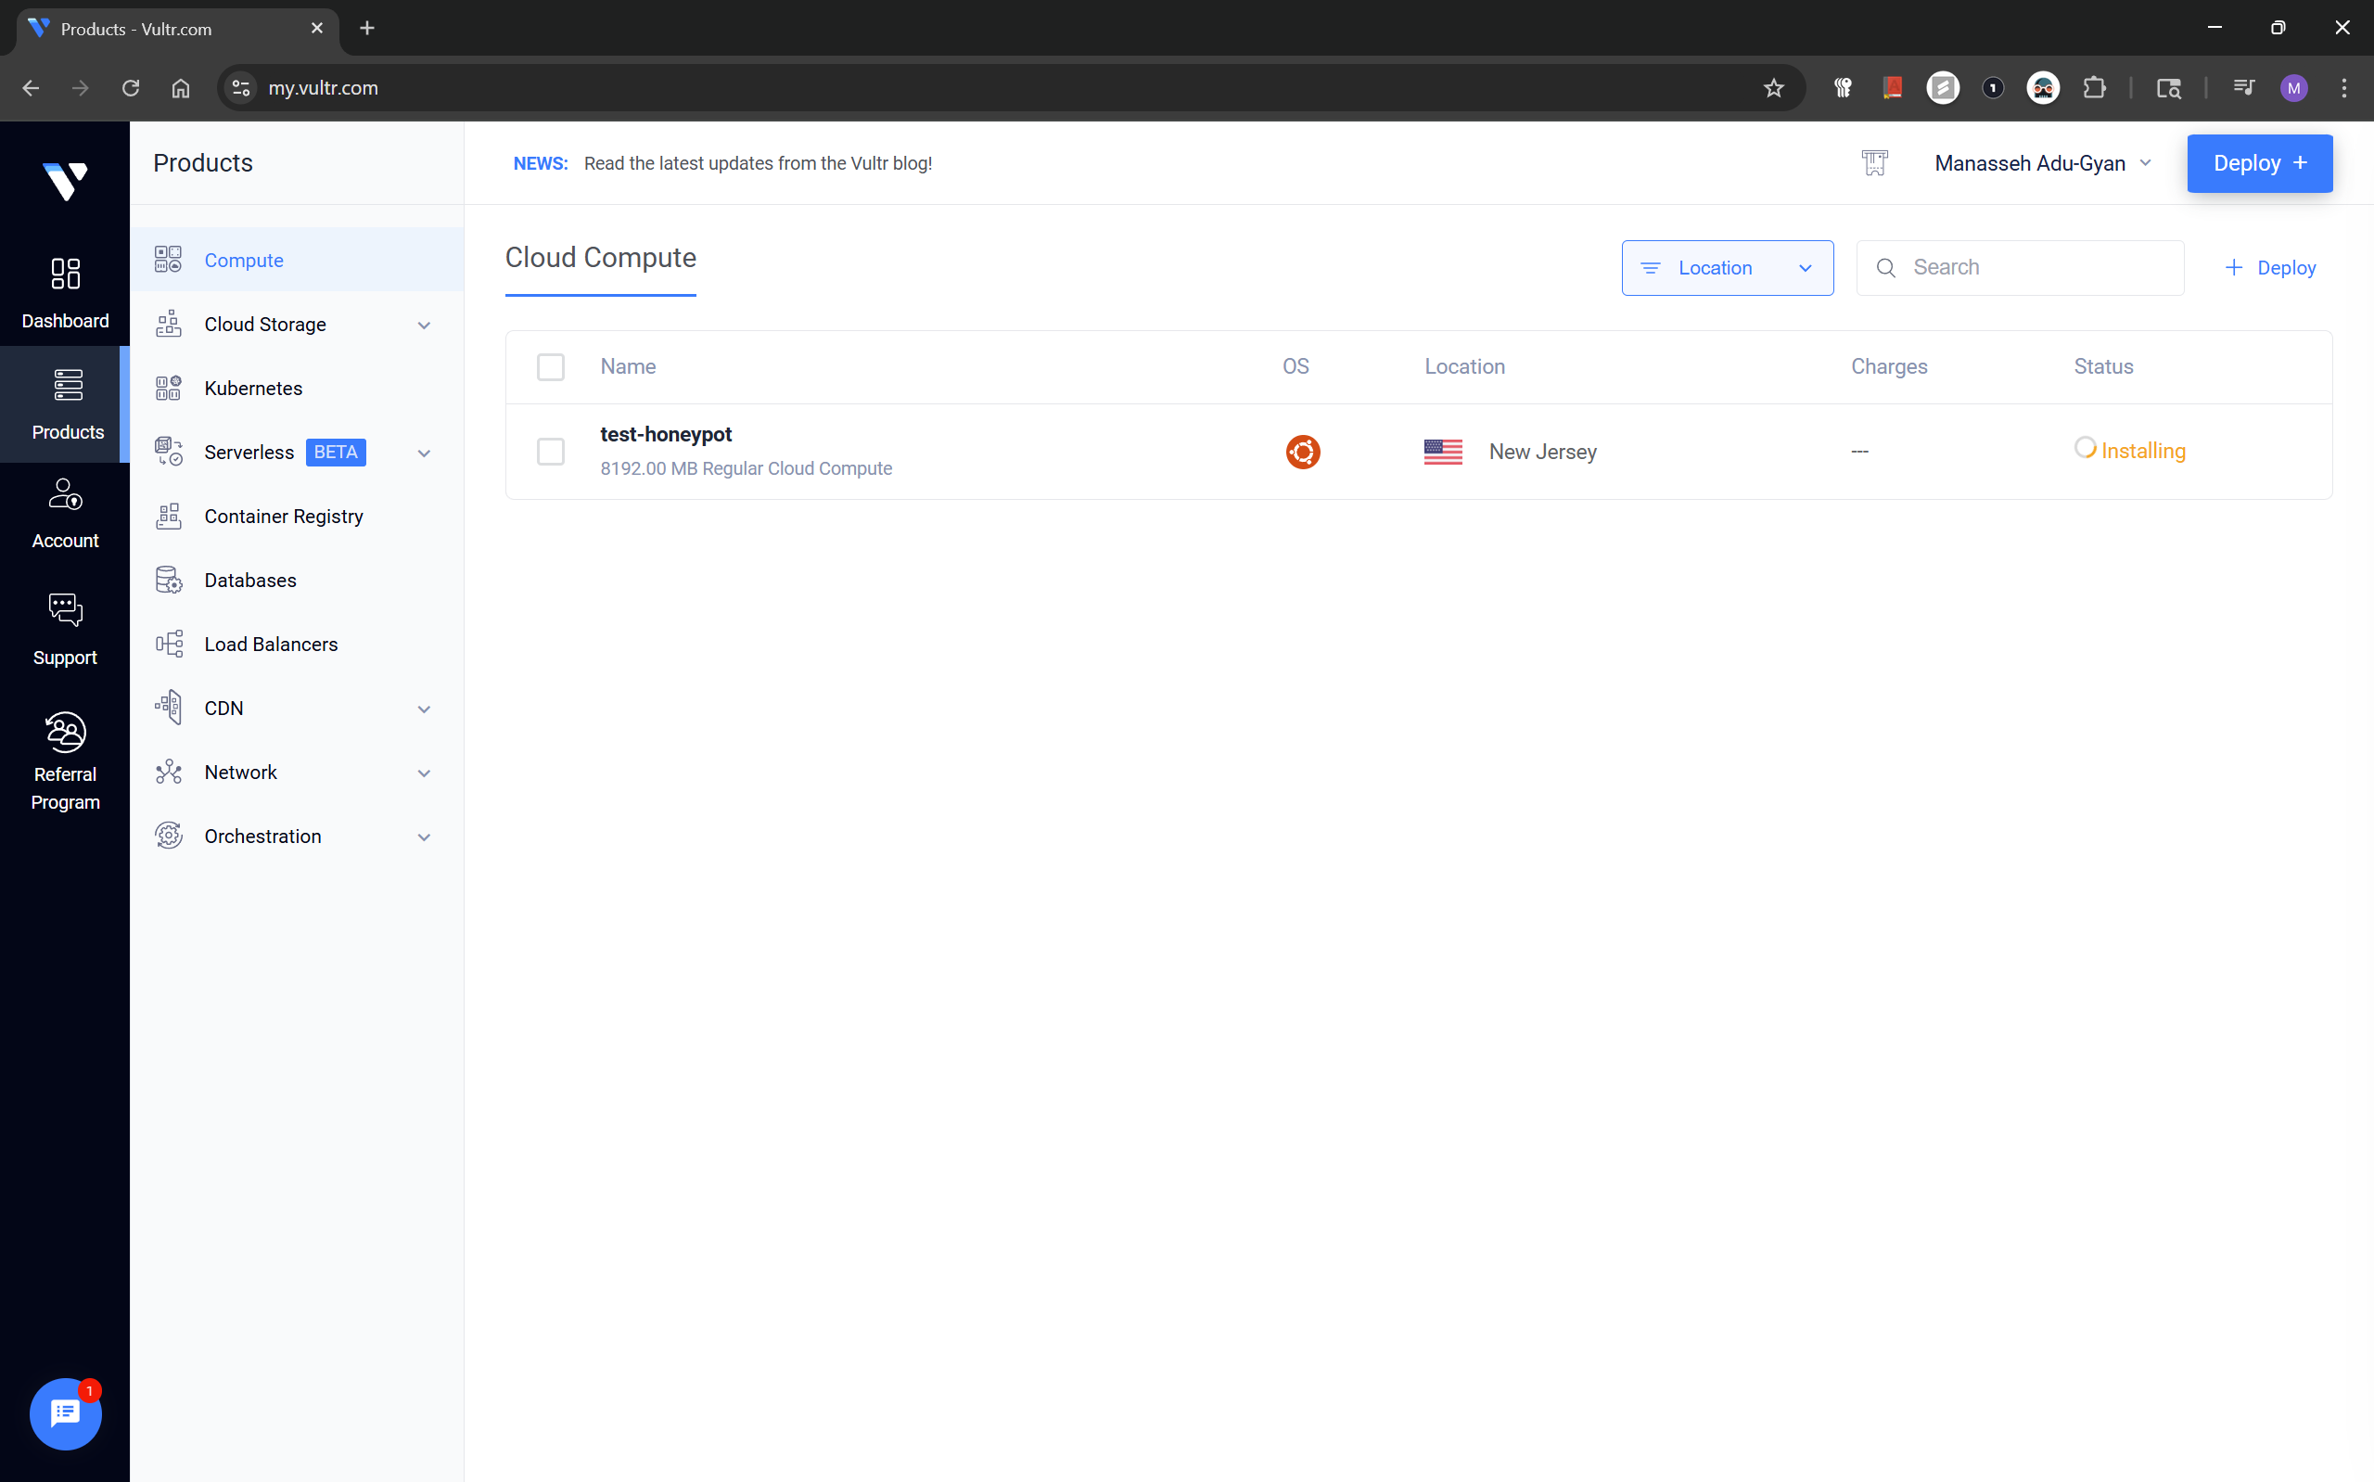Viewport: 2374px width, 1482px height.
Task: Read the latest Vultr blog updates link
Action: point(758,163)
